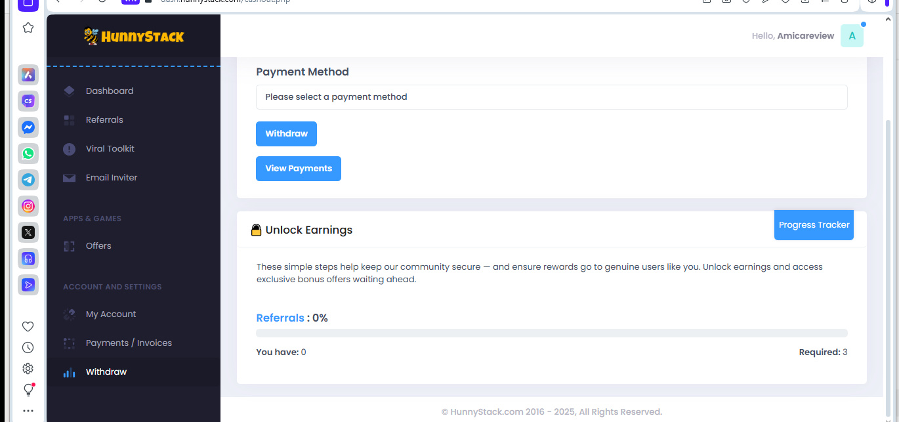Open the headphones icon in browser sidebar

tap(28, 259)
